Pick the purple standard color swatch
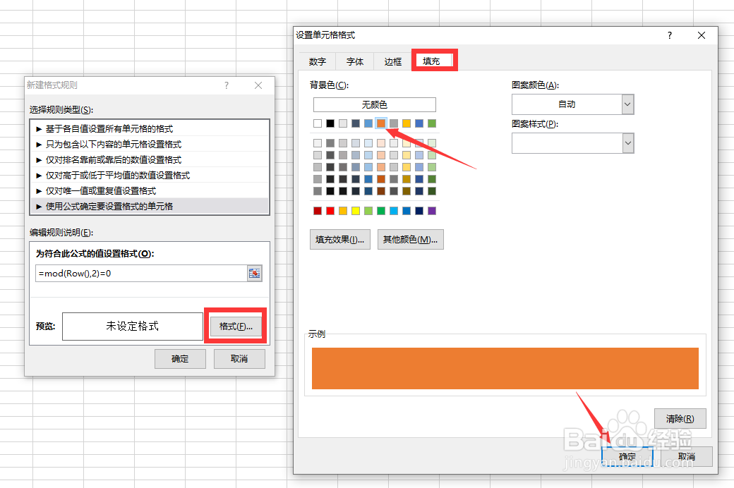734x488 pixels. click(x=432, y=210)
